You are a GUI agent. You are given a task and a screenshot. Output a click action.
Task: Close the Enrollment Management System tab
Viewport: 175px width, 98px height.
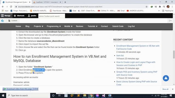click(30, 2)
